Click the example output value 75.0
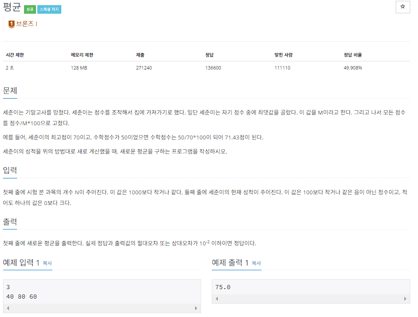The width and height of the screenshot is (418, 317). [x=223, y=287]
